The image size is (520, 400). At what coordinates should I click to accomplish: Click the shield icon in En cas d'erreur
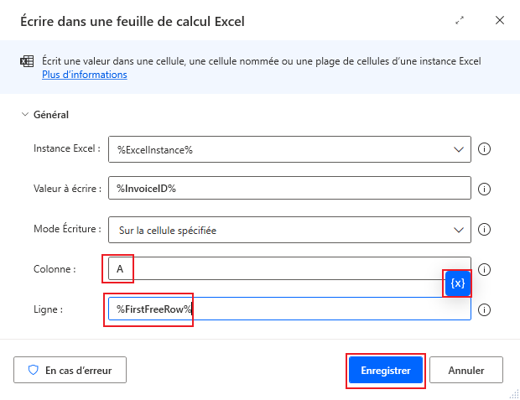point(34,370)
